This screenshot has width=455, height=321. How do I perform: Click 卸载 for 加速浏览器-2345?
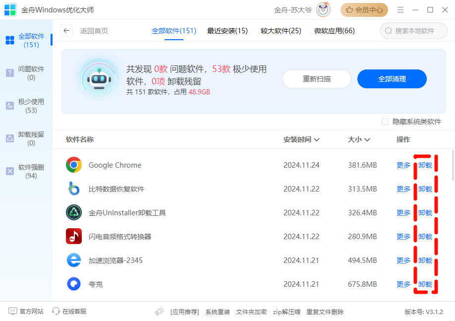tap(425, 260)
